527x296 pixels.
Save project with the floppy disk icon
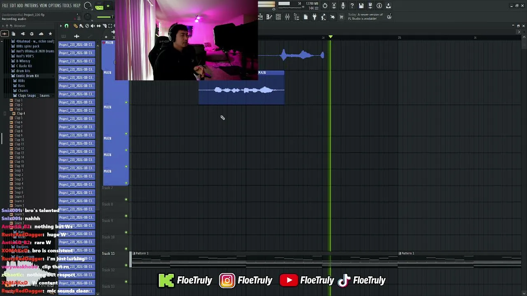361,6
